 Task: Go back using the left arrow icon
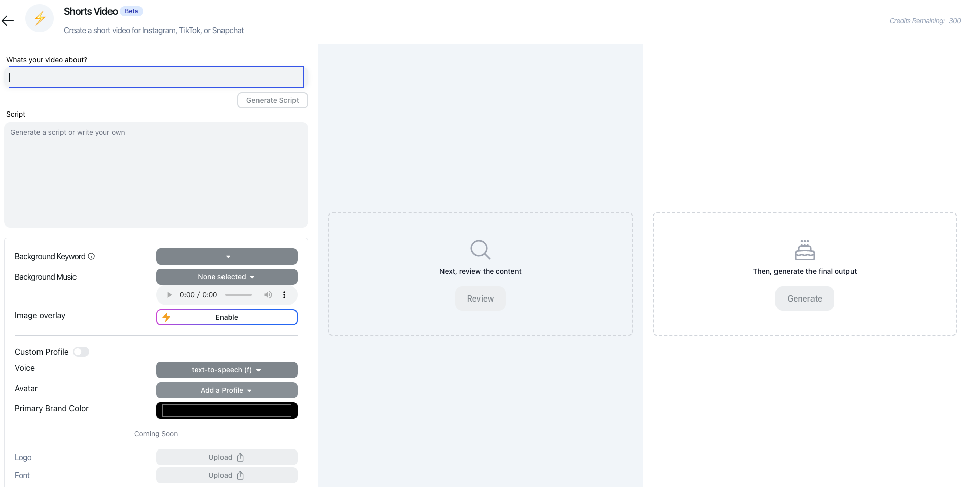pos(8,21)
